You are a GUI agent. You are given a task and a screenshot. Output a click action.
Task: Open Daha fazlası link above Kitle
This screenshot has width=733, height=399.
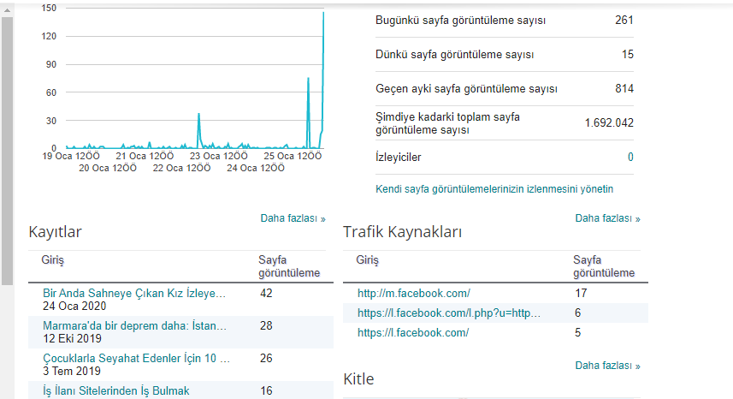pyautogui.click(x=607, y=366)
